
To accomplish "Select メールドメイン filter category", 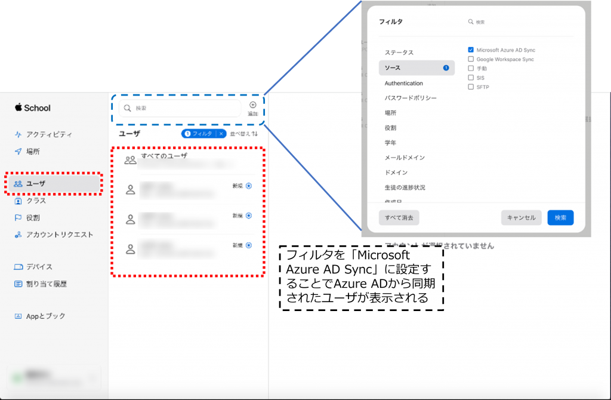I will 405,158.
